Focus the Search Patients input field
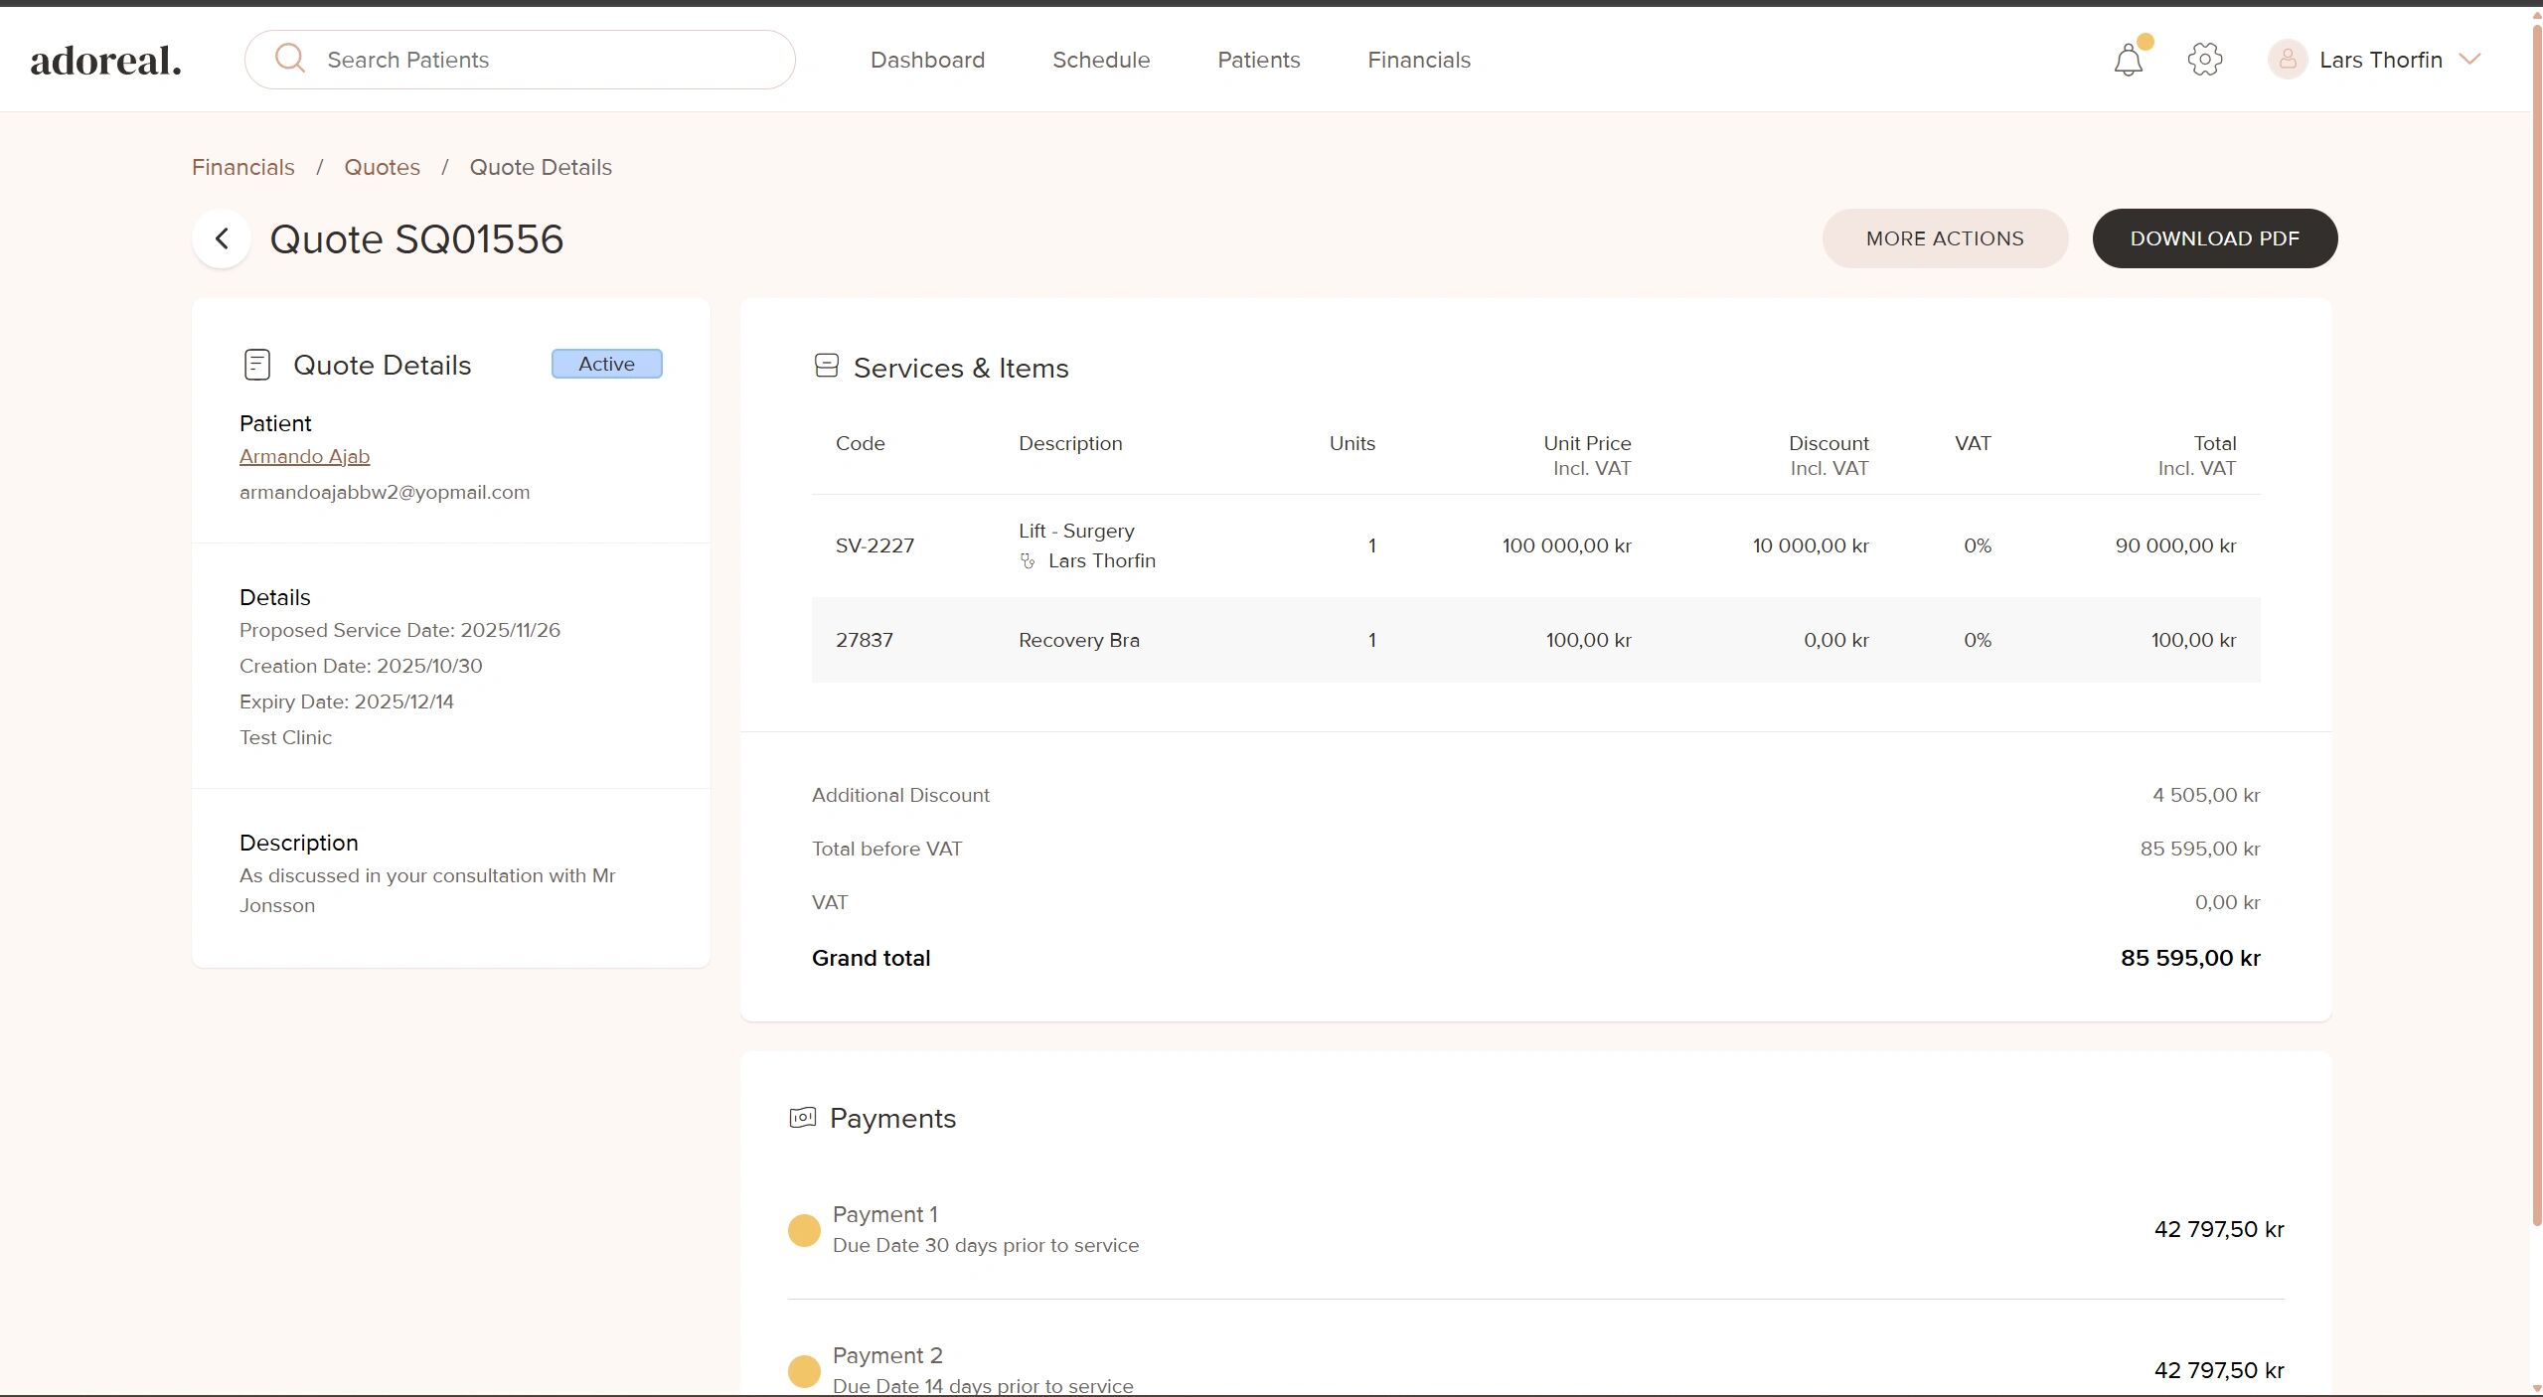Screen dimensions: 2543x1397 [x=547, y=60]
